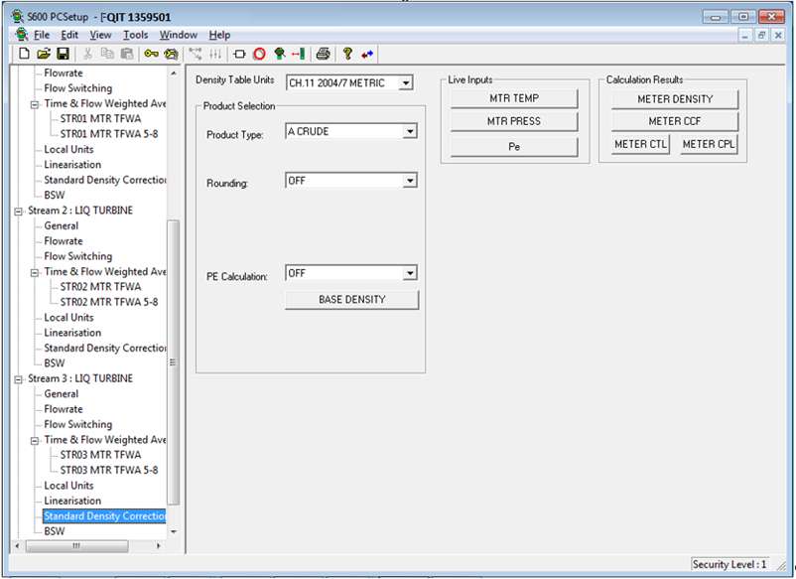796x579 pixels.
Task: Click the green tree-shaped toolbar icon
Action: point(279,54)
